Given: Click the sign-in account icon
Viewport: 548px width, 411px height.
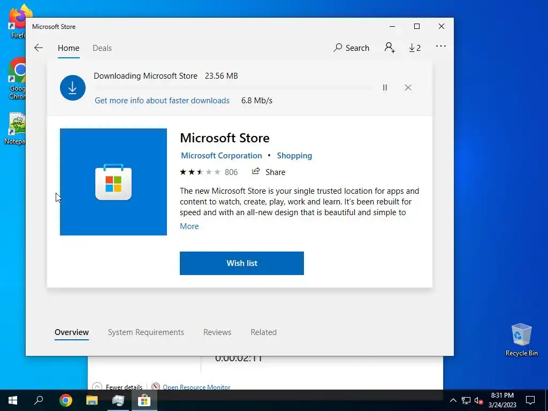Looking at the screenshot, I should (x=390, y=48).
